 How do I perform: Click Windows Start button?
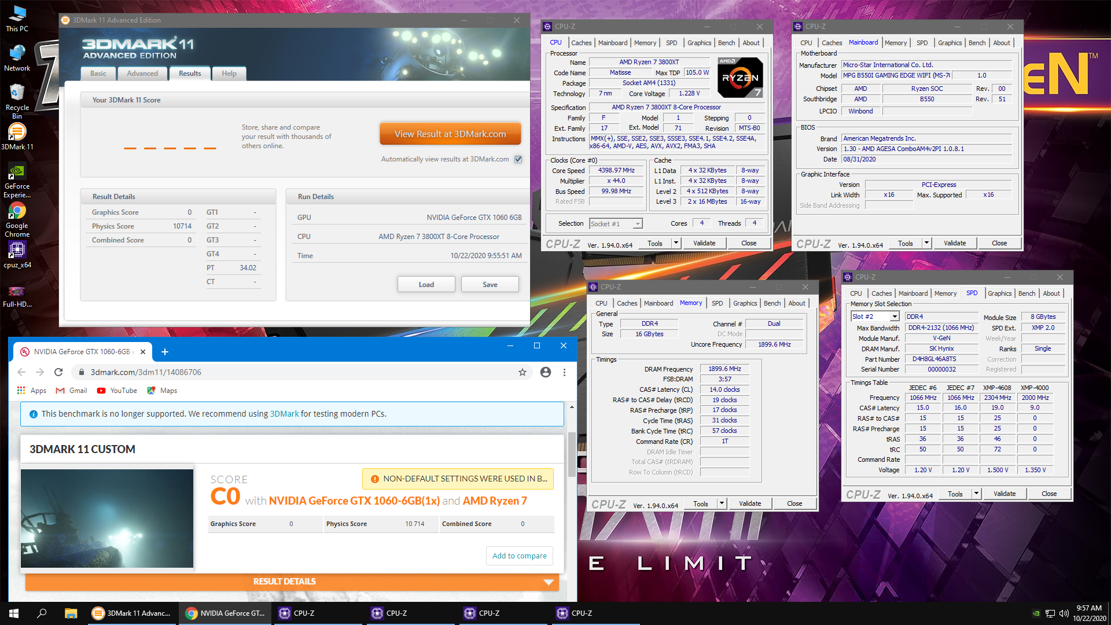tap(14, 613)
